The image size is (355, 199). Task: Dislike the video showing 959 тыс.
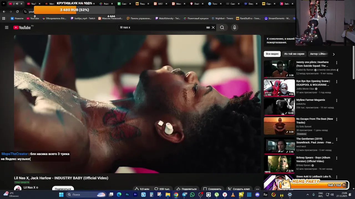tap(162, 189)
